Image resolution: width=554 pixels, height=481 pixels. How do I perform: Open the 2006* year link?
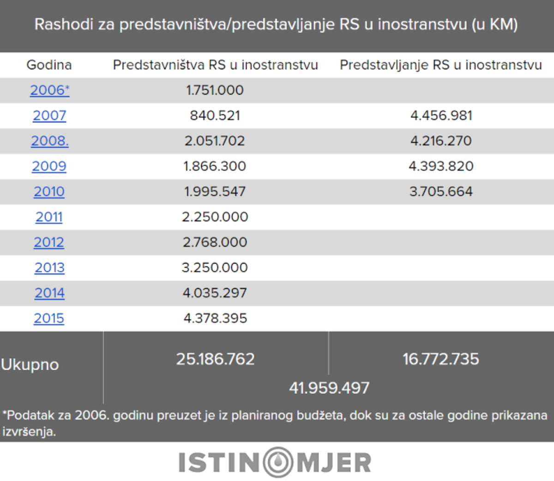(x=49, y=90)
